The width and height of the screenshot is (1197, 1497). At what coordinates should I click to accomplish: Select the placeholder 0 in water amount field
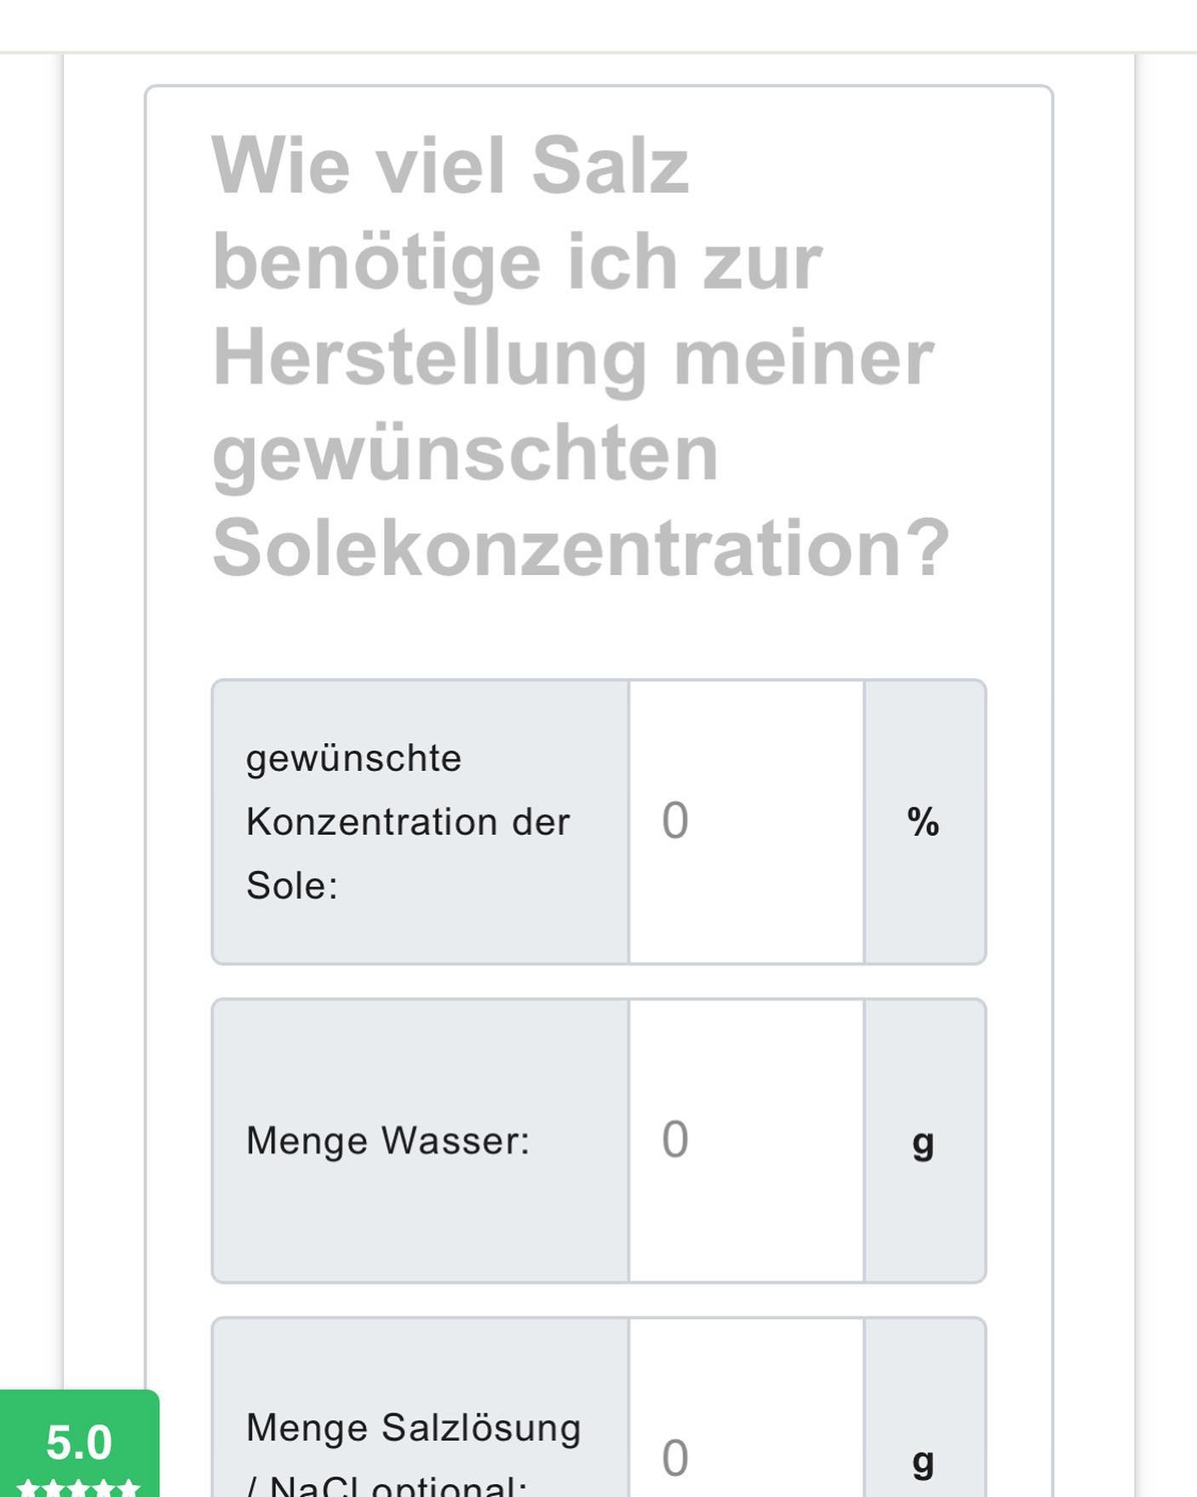click(x=675, y=1140)
